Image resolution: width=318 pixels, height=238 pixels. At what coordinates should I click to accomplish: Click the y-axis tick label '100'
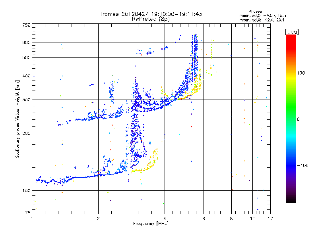pyautogui.click(x=26, y=191)
